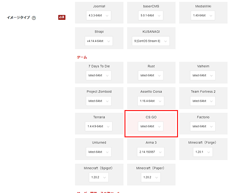The image size is (237, 193).
Task: Select the Joomla! image card title
Action: click(99, 6)
